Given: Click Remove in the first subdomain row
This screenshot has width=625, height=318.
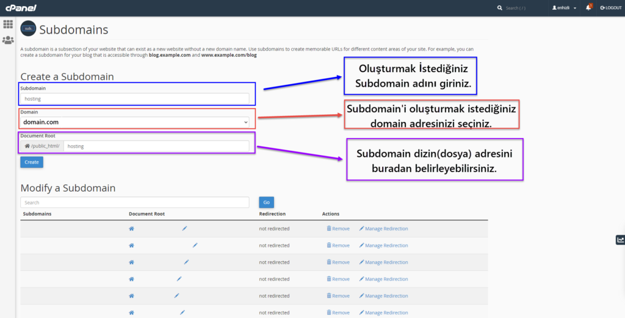Looking at the screenshot, I should pyautogui.click(x=338, y=229).
